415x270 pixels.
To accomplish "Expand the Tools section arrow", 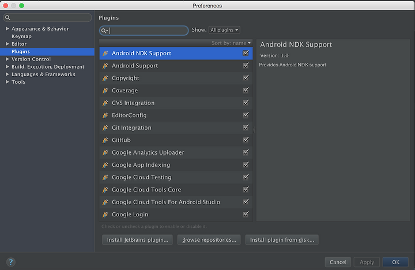I will coord(7,82).
